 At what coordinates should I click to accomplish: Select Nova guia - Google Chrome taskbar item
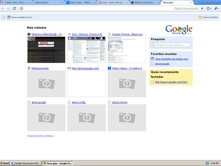coord(57,163)
